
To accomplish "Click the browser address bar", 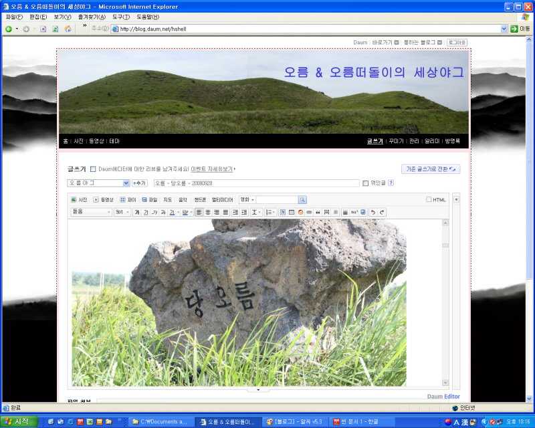I will (310, 29).
